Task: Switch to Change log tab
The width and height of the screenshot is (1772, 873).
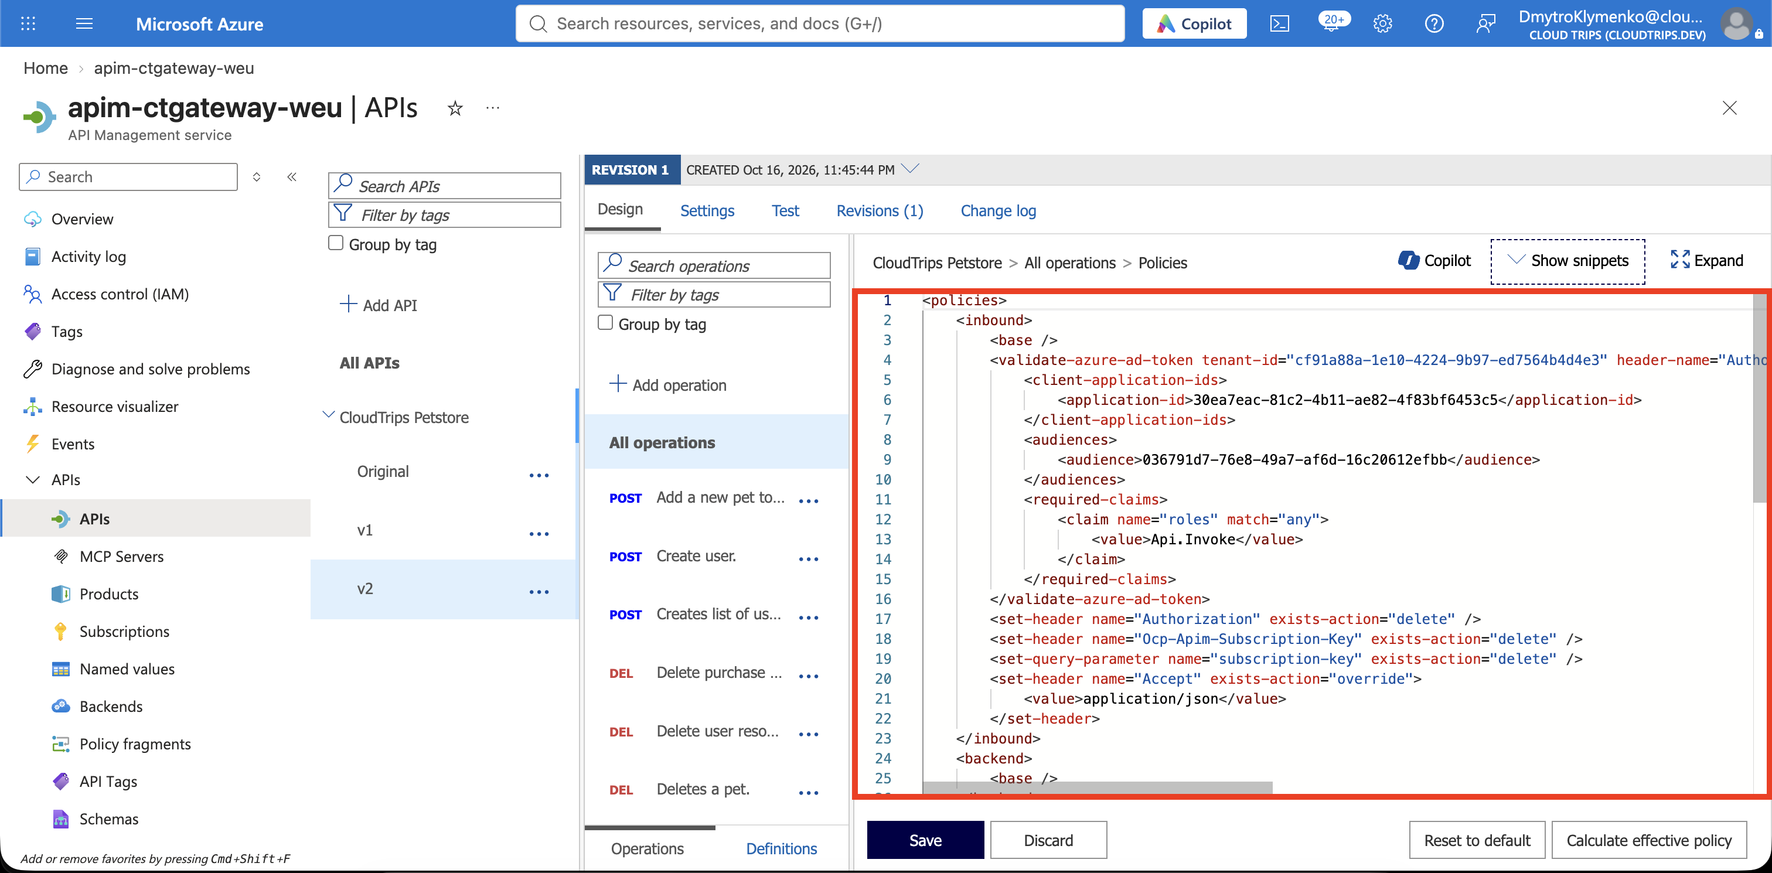Action: [x=998, y=210]
